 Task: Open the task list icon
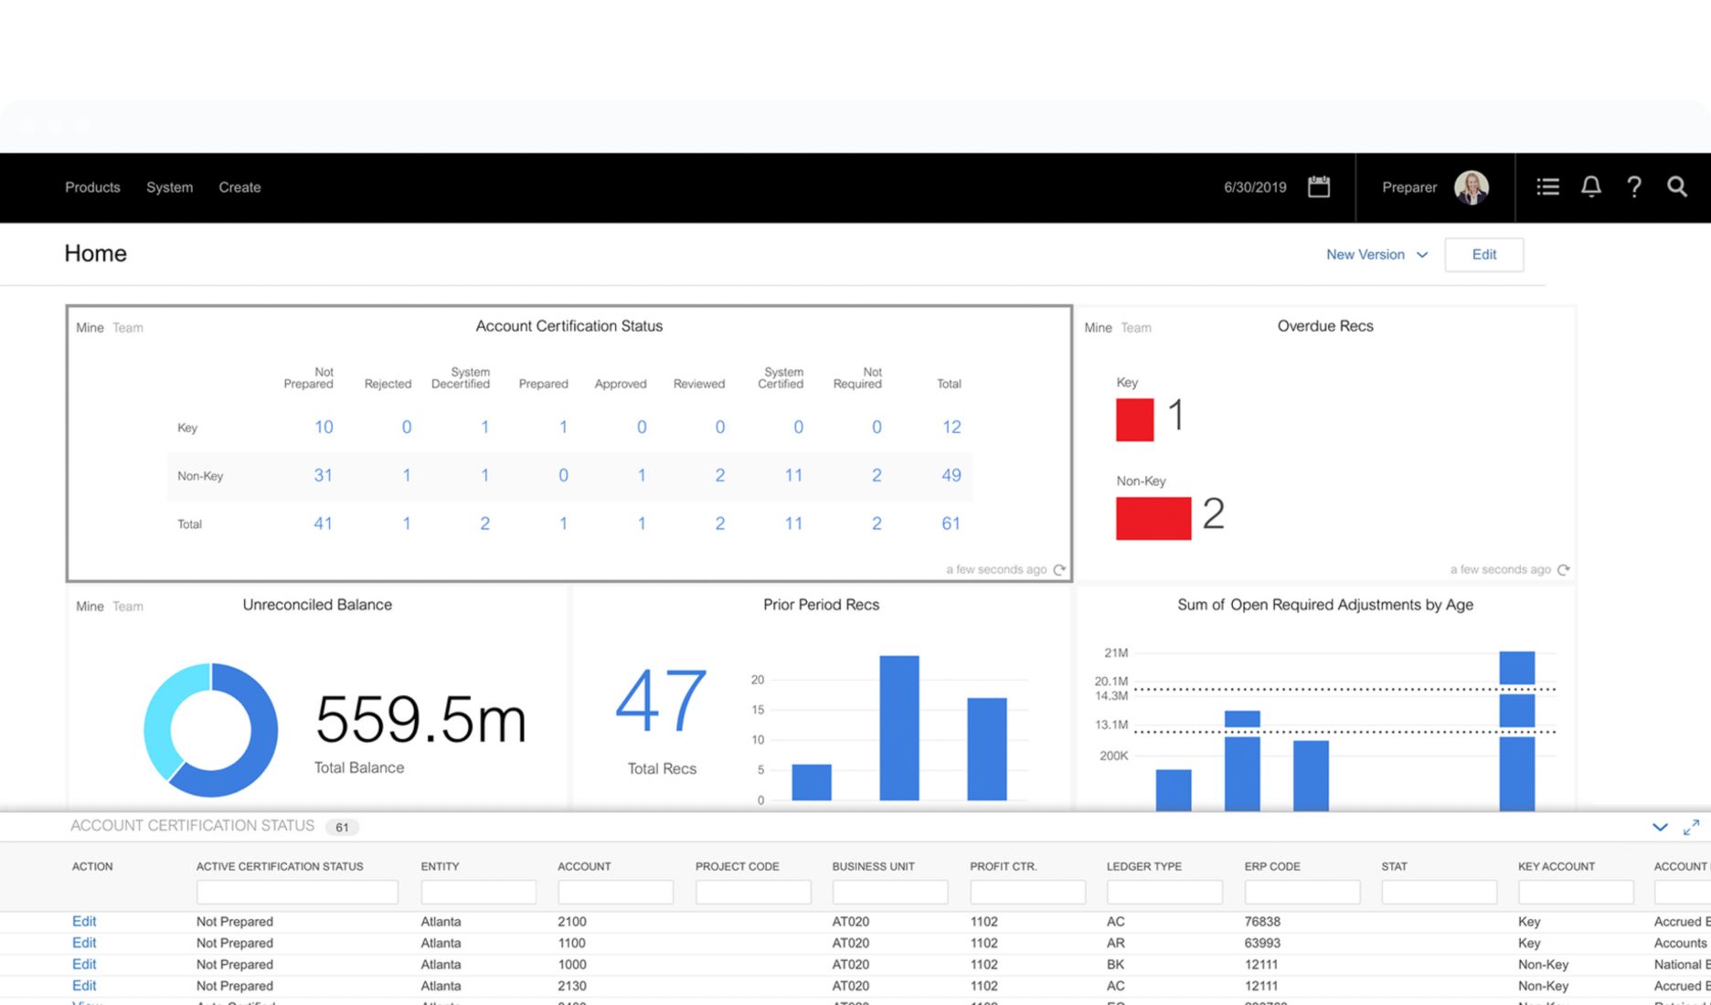point(1547,187)
